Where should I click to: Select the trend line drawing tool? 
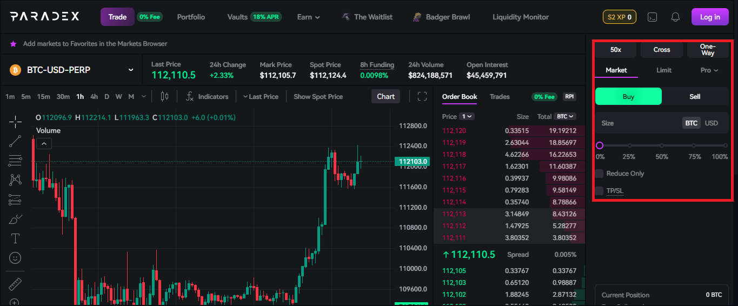15,141
